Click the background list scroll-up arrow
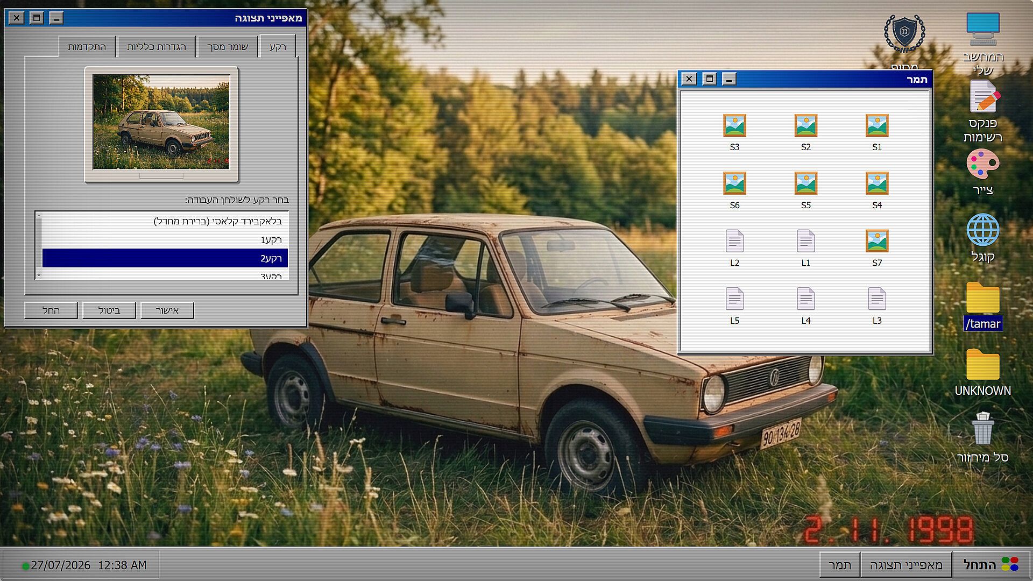Image resolution: width=1033 pixels, height=581 pixels. [x=39, y=215]
